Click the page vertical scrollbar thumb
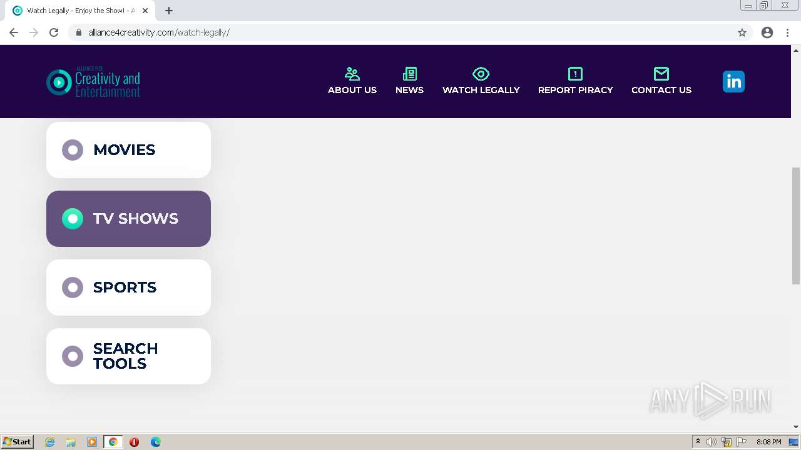This screenshot has width=801, height=450. tap(796, 225)
